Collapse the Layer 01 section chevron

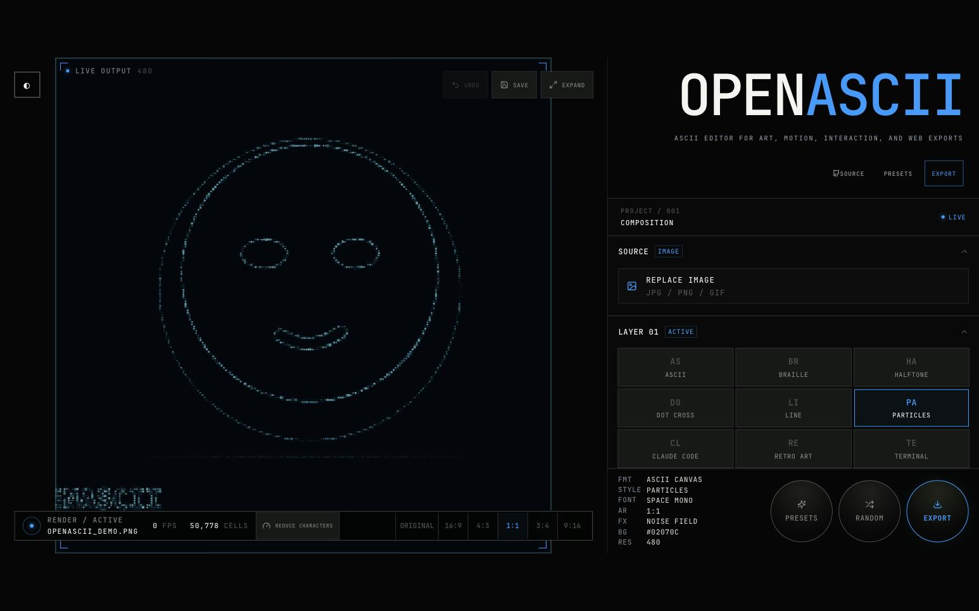click(964, 332)
